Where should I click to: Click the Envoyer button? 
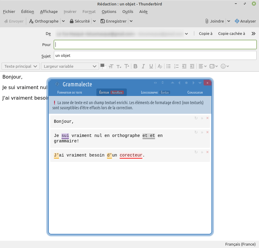(x=14, y=21)
